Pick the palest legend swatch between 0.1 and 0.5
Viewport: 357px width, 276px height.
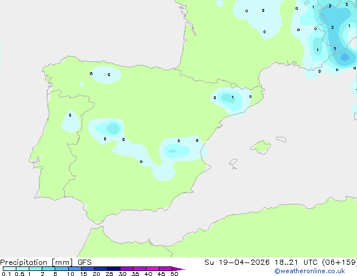[10, 269]
